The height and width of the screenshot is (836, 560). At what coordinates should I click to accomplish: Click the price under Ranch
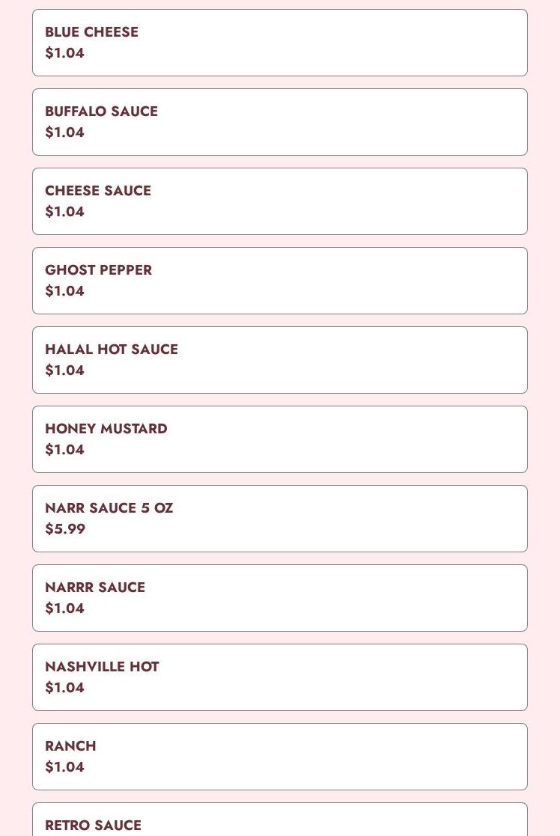point(64,766)
